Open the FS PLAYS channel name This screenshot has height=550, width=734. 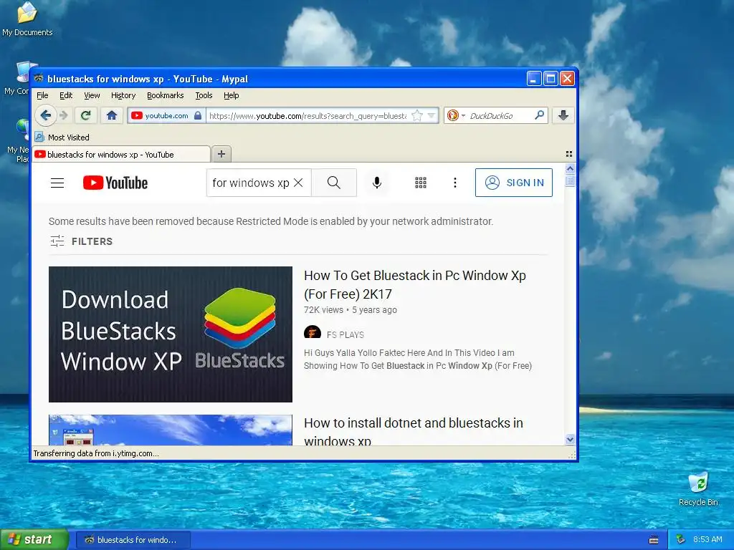(345, 335)
